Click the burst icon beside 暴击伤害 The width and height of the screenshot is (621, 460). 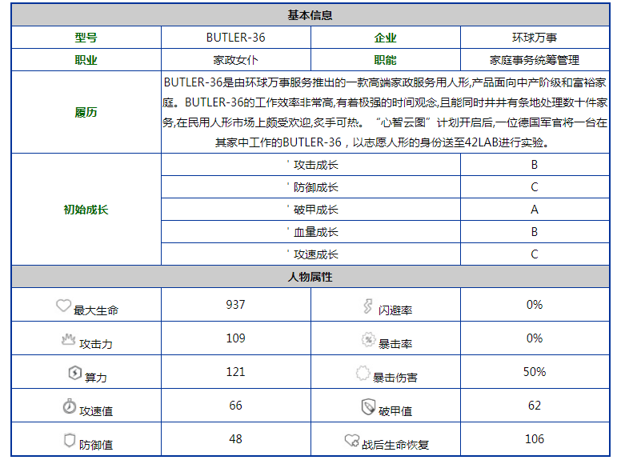pyautogui.click(x=363, y=373)
